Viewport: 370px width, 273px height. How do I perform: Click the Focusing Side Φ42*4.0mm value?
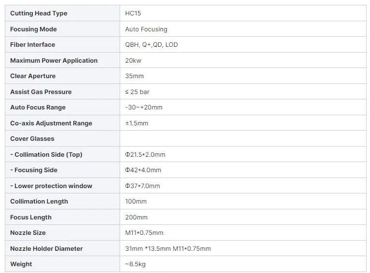[143, 170]
